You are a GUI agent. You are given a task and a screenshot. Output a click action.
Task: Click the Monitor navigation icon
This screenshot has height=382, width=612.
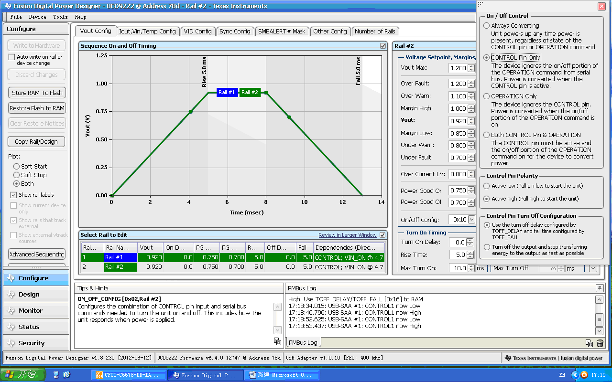[x=11, y=310]
